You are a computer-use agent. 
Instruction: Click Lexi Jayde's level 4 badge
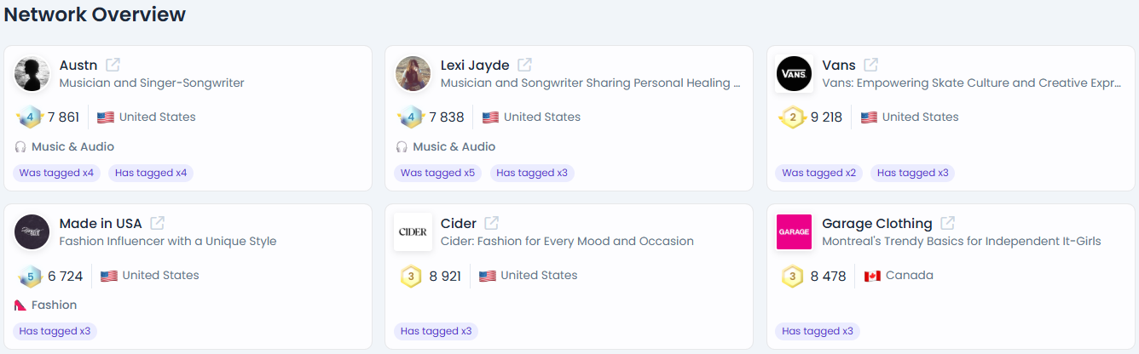(x=411, y=117)
